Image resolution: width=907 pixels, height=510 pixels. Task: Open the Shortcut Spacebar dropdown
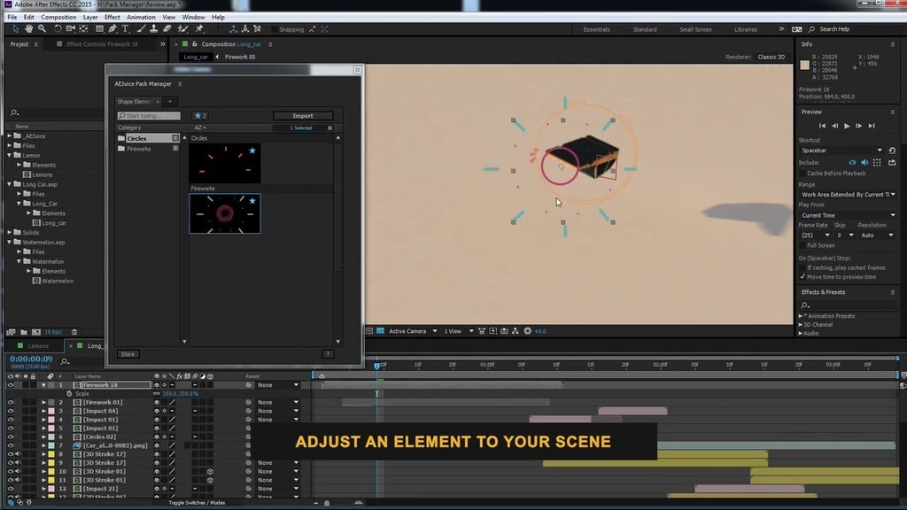pyautogui.click(x=841, y=151)
